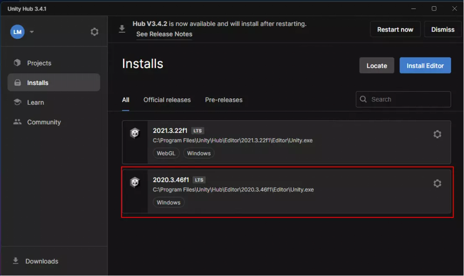464x276 pixels.
Task: Go to Projects in sidebar
Action: 54,63
